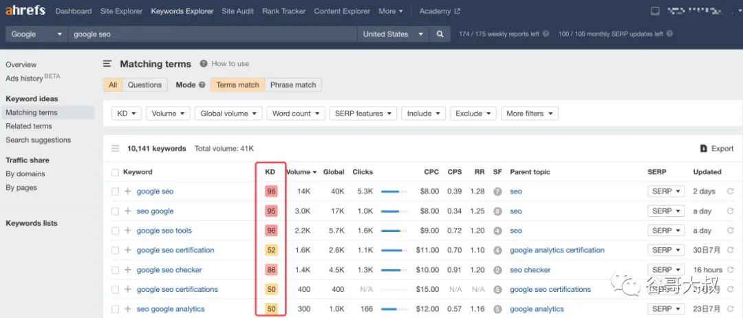
Task: Open Rank Tracker from top navigation
Action: tap(284, 11)
